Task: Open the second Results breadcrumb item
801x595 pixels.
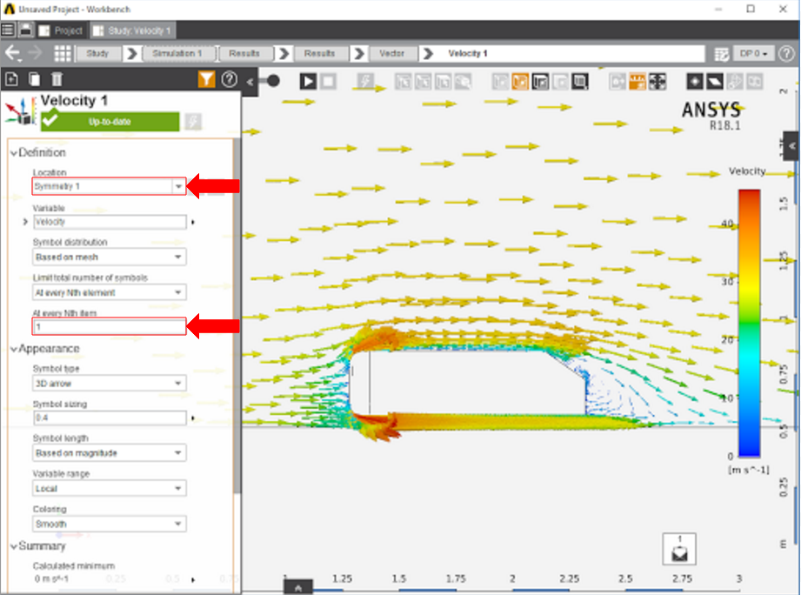Action: point(320,53)
